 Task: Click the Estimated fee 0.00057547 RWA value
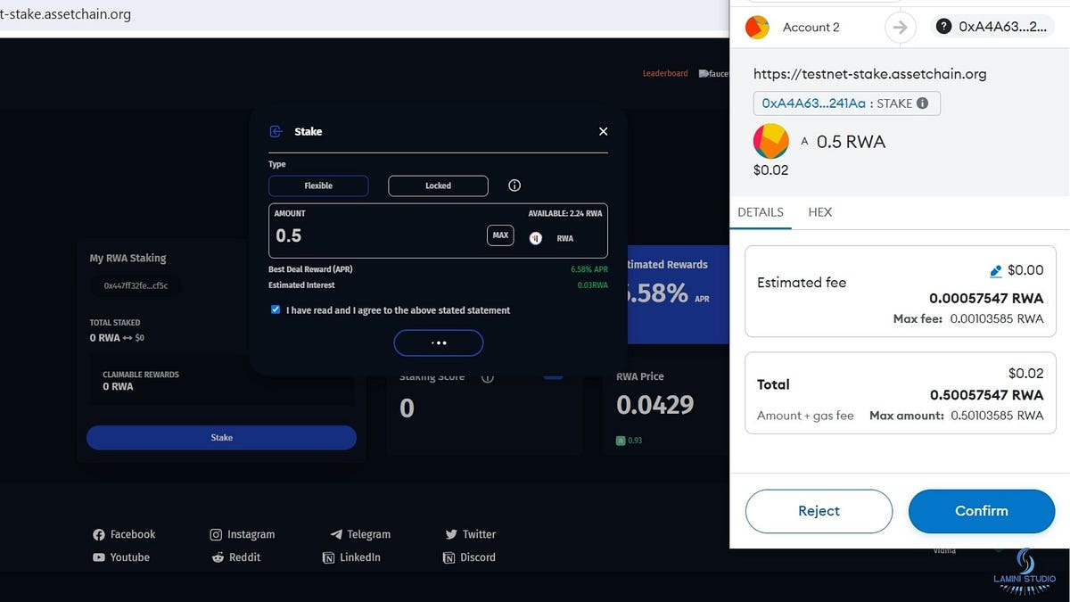986,299
